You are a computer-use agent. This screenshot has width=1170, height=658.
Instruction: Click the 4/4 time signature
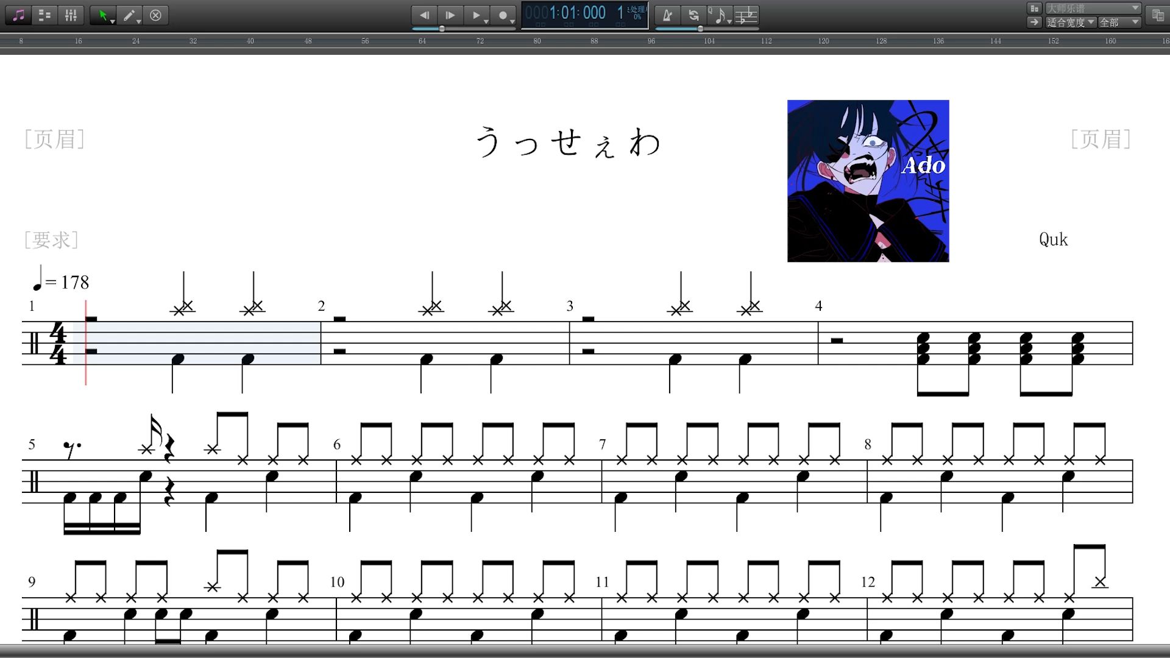[x=58, y=344]
